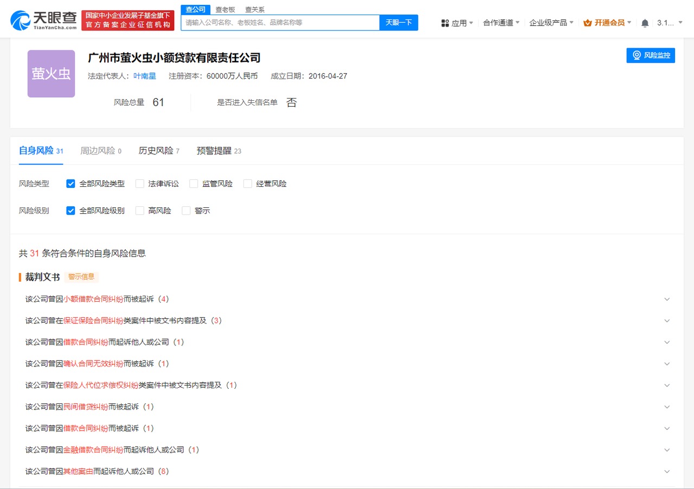The width and height of the screenshot is (694, 489).
Task: Click the 小额借款合同纠纷 red link text
Action: (x=93, y=299)
